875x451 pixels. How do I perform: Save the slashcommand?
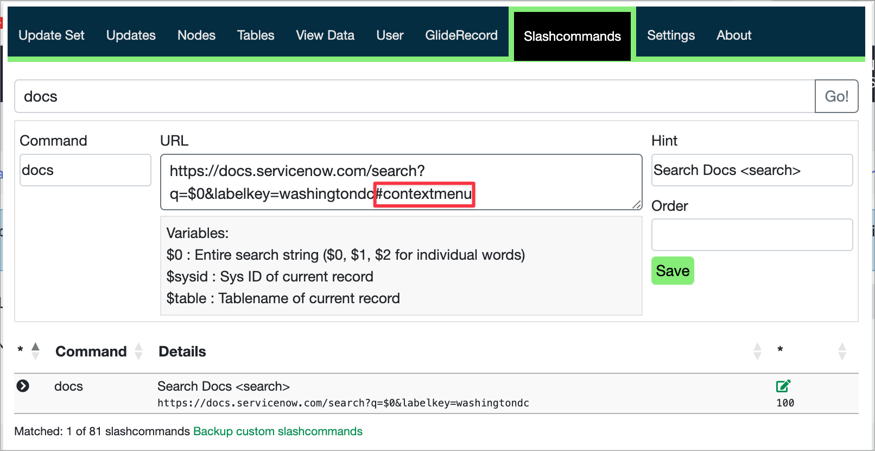pos(673,271)
